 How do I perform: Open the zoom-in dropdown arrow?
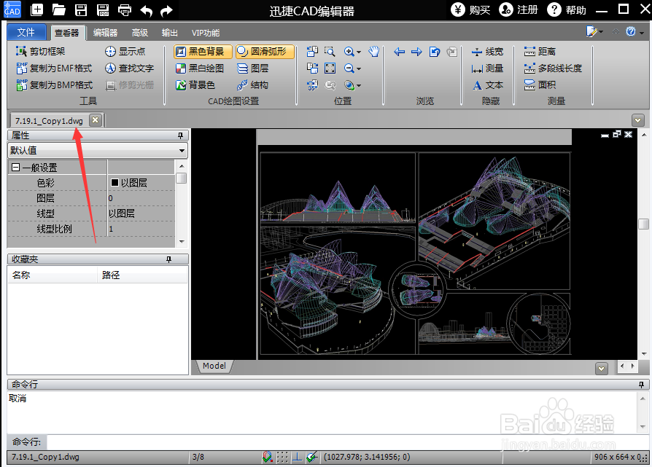coord(359,52)
